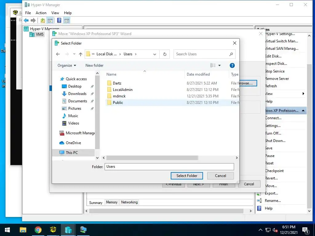
Task: Refresh the Users folder listing
Action: click(165, 54)
